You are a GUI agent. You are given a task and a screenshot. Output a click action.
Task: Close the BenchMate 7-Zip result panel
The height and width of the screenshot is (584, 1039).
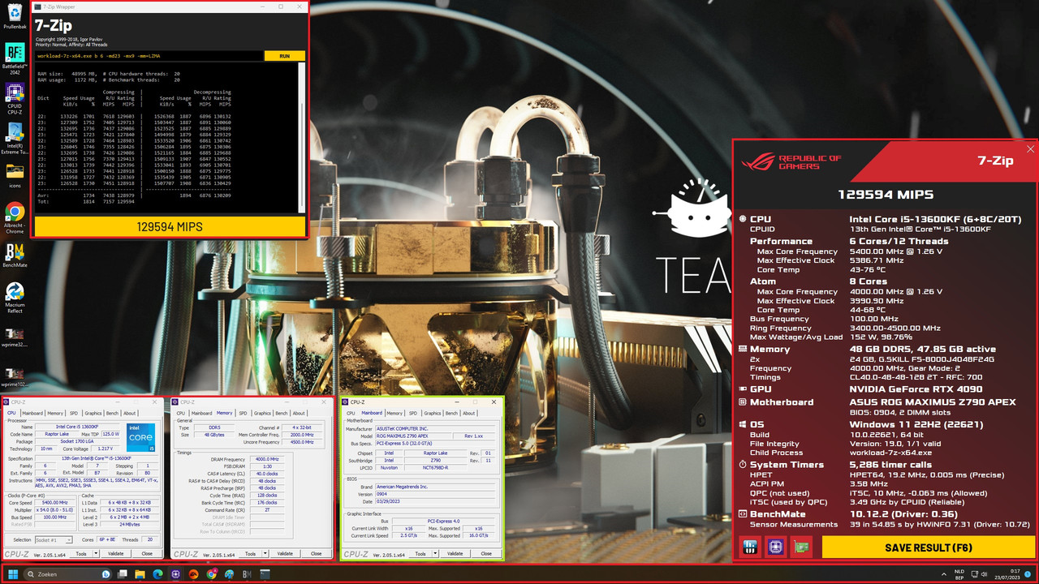tap(1031, 149)
